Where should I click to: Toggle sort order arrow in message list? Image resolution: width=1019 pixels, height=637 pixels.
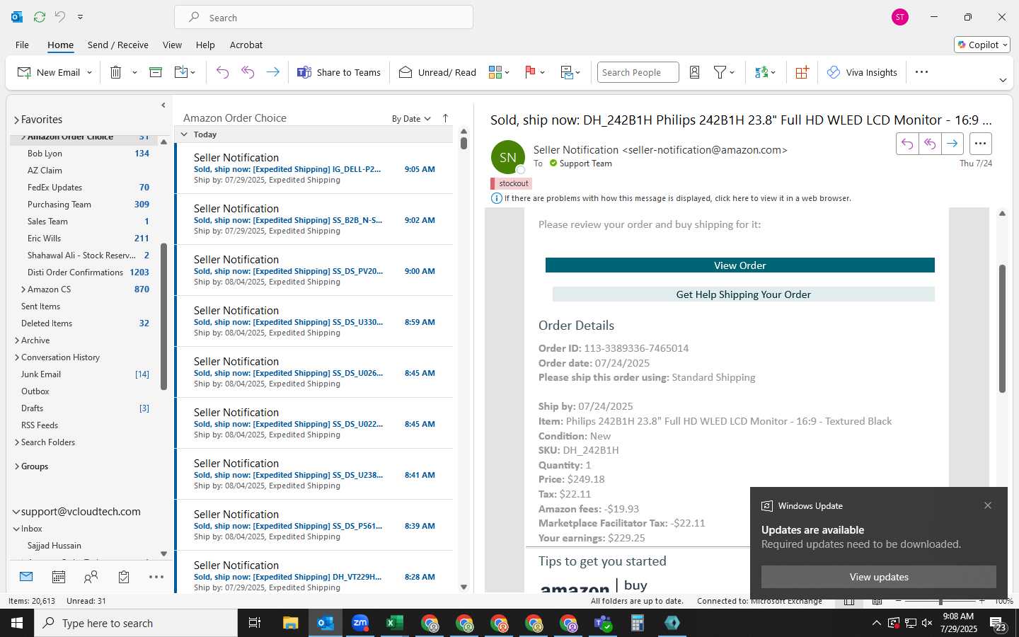point(445,118)
